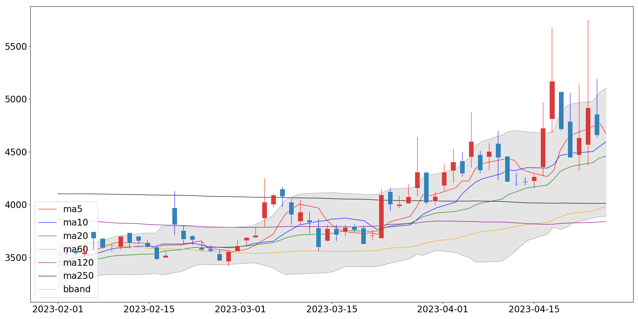This screenshot has width=638, height=319.
Task: Click the 2023-03-15 x-axis date label
Action: [x=332, y=309]
